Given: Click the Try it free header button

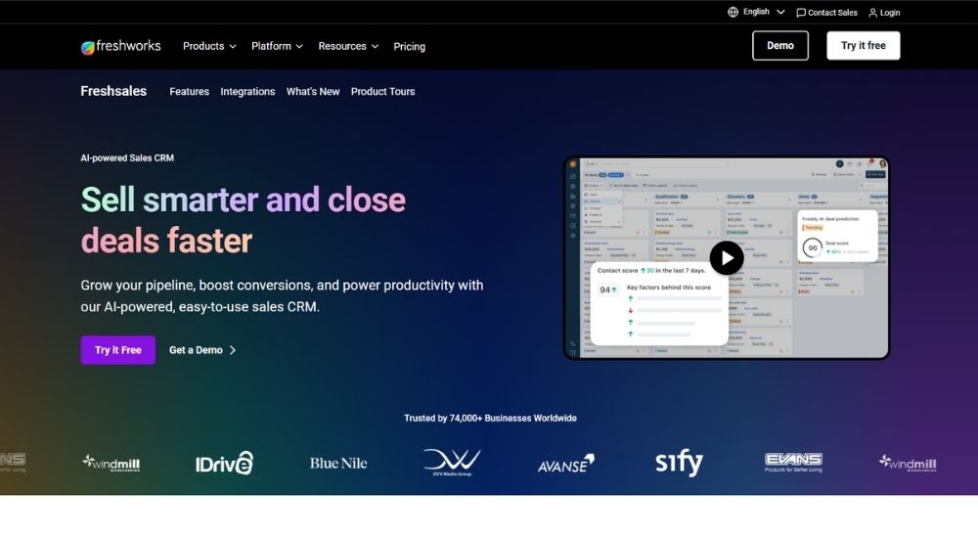Looking at the screenshot, I should tap(864, 46).
